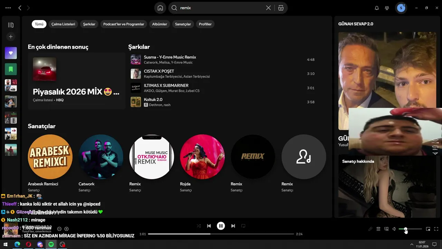Viewport: 442px width, 249px height.
Task: Focus the search field containing 'remix'
Action: pos(221,8)
